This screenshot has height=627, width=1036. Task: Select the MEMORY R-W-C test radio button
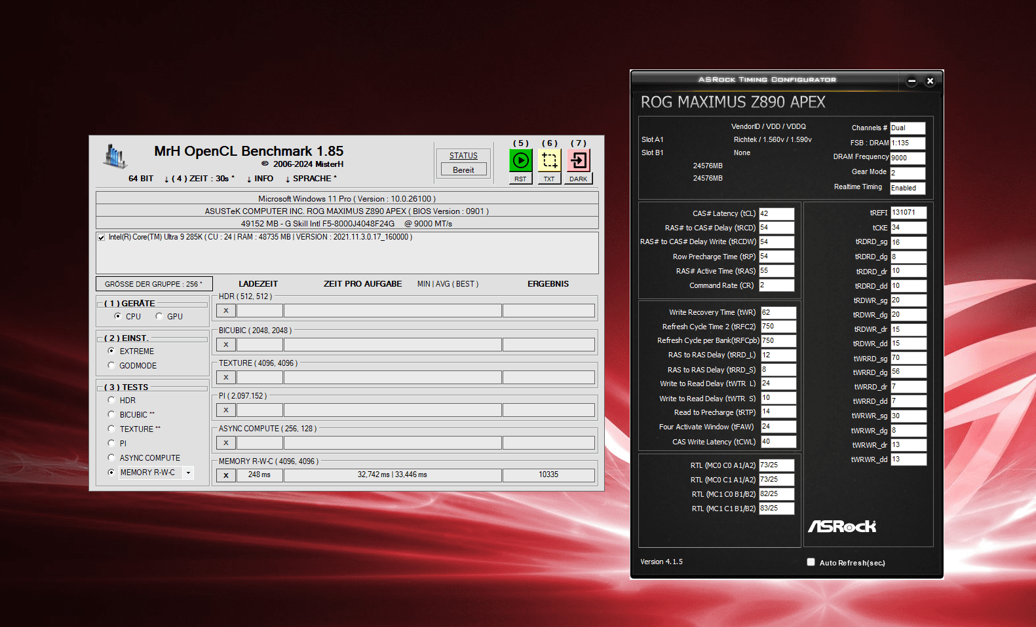(x=111, y=472)
